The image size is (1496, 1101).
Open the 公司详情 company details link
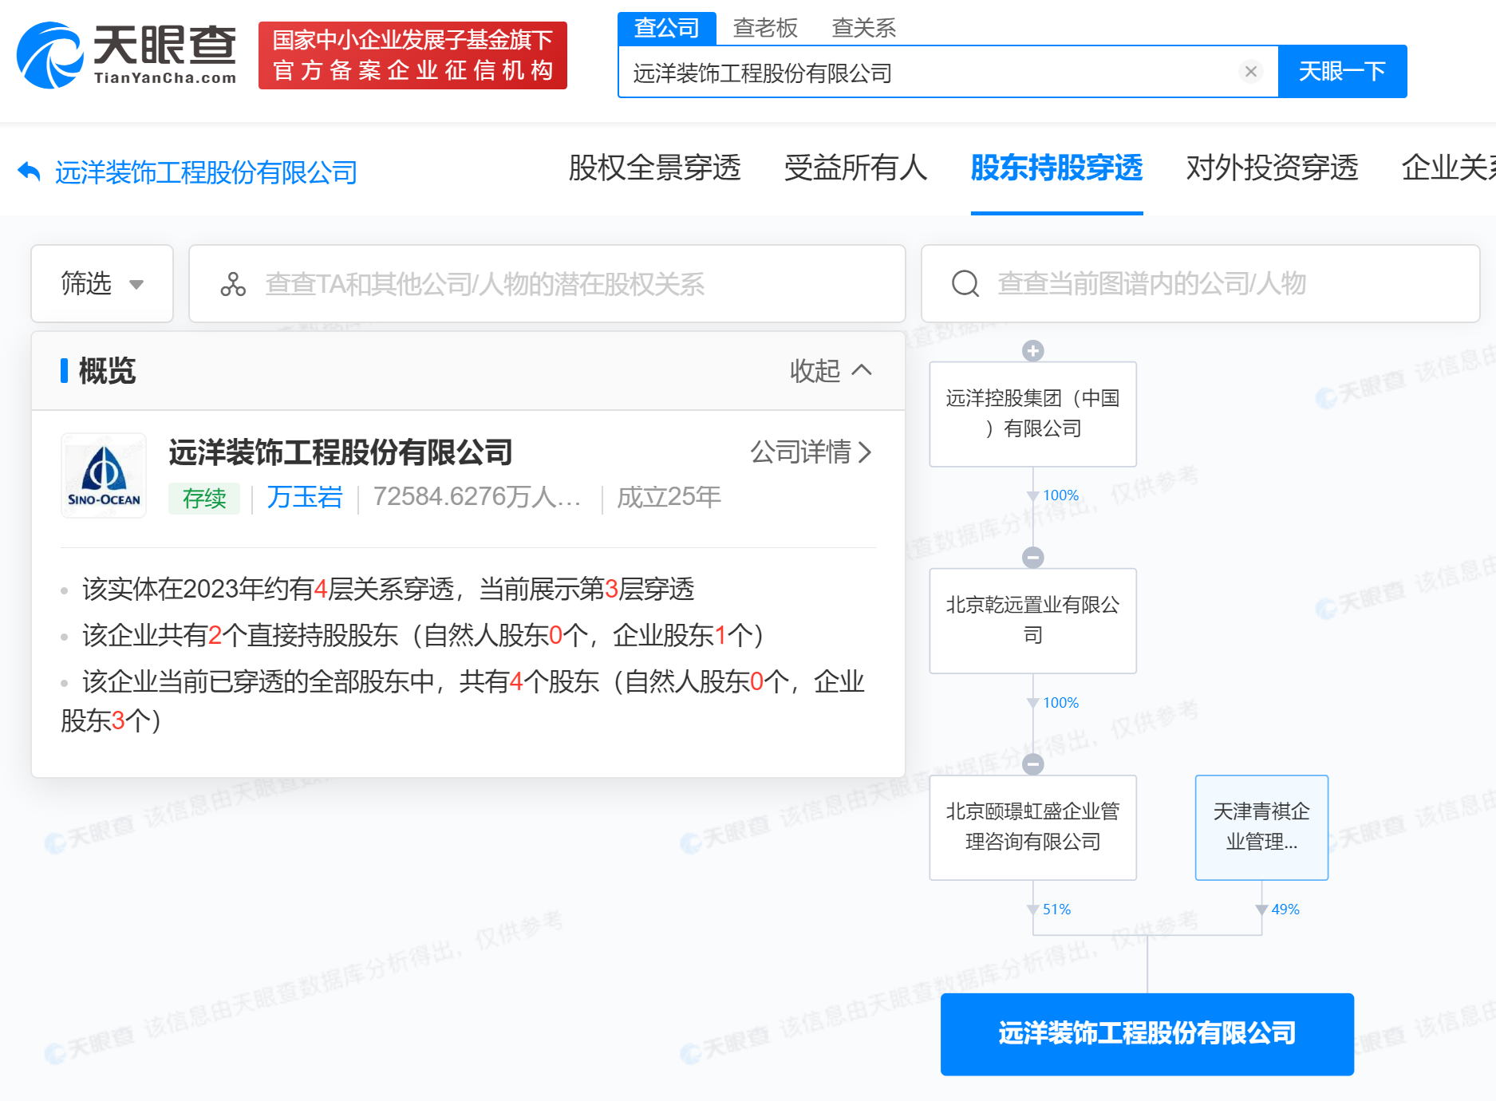[x=803, y=453]
